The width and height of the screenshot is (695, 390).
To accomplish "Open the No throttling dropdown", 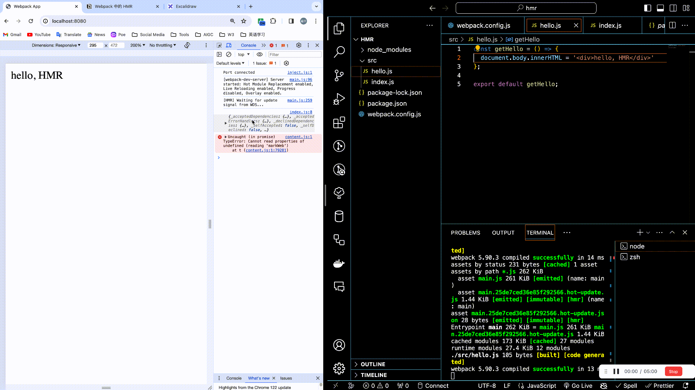I will [x=163, y=45].
